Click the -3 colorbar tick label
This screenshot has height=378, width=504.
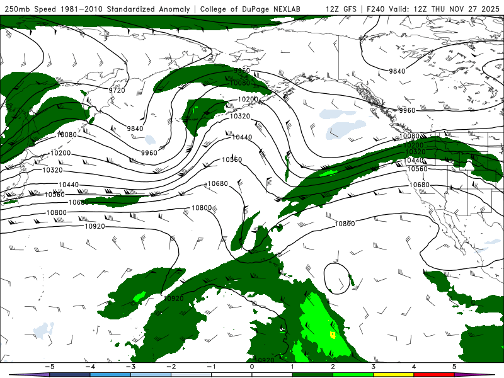pyautogui.click(x=130, y=367)
